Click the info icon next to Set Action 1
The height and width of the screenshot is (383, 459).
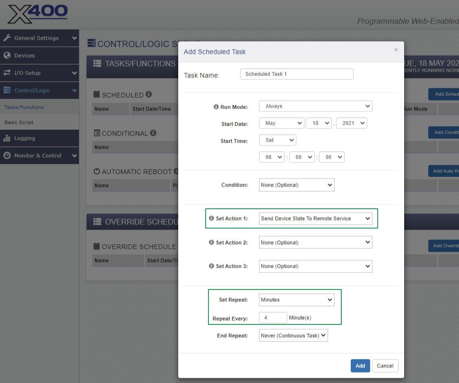pos(211,219)
